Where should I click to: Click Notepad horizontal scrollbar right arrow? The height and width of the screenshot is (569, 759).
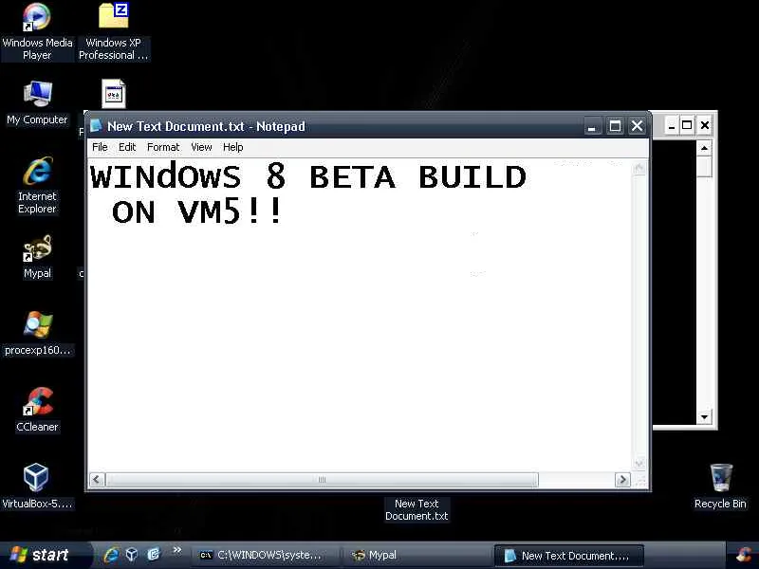coord(622,480)
